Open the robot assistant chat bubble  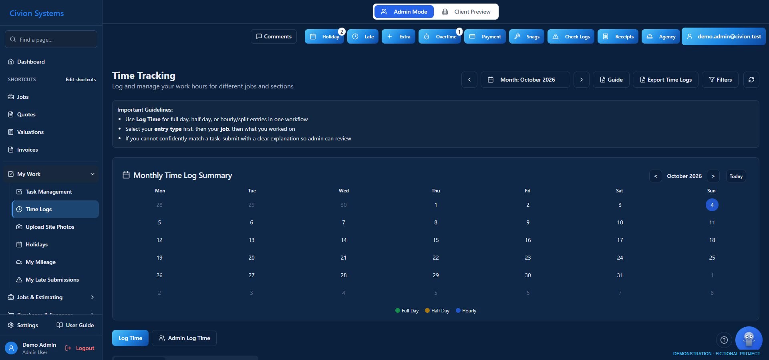pos(749,339)
